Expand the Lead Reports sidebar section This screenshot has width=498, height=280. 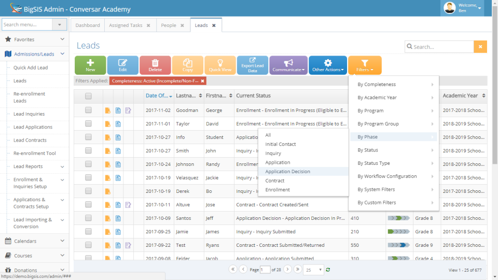[x=62, y=166]
